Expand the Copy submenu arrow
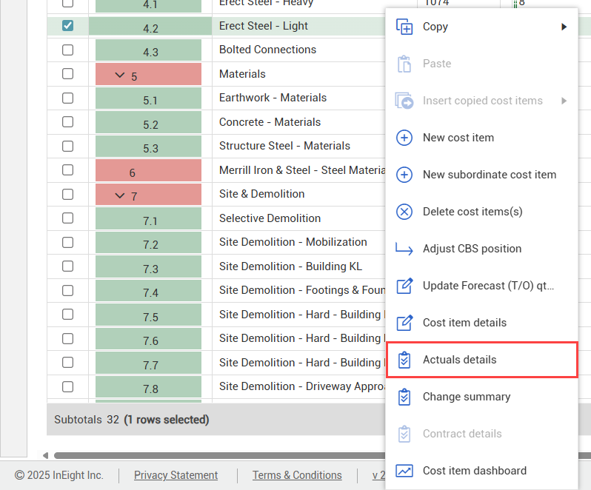Image resolution: width=591 pixels, height=490 pixels. 564,27
